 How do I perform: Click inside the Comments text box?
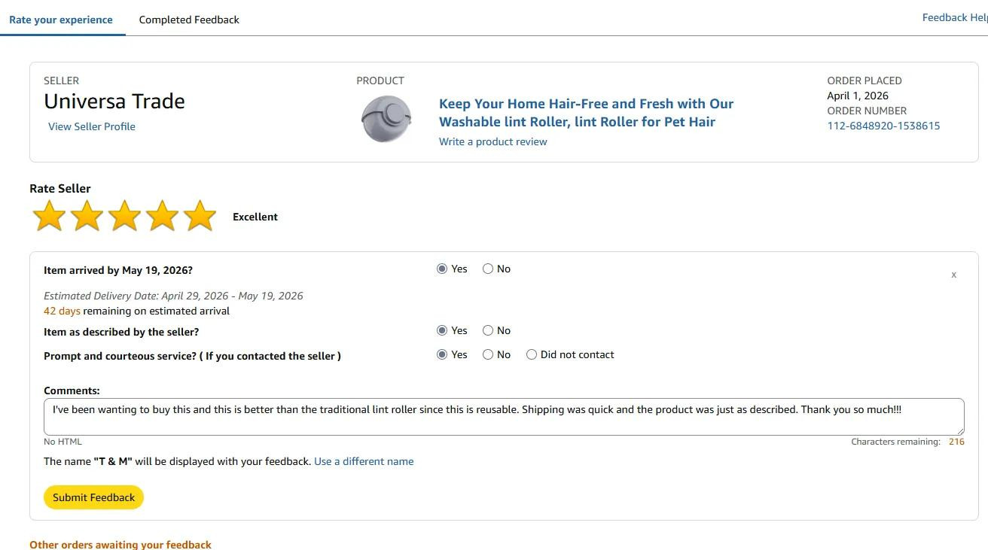(503, 420)
